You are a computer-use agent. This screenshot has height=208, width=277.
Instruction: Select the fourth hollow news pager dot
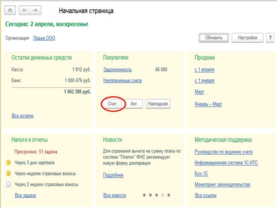[x=162, y=195]
